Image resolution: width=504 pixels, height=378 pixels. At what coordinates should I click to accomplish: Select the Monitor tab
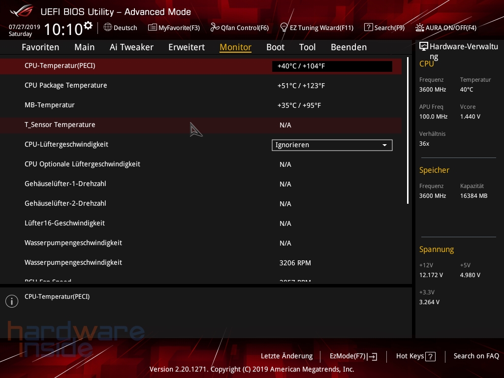[236, 47]
